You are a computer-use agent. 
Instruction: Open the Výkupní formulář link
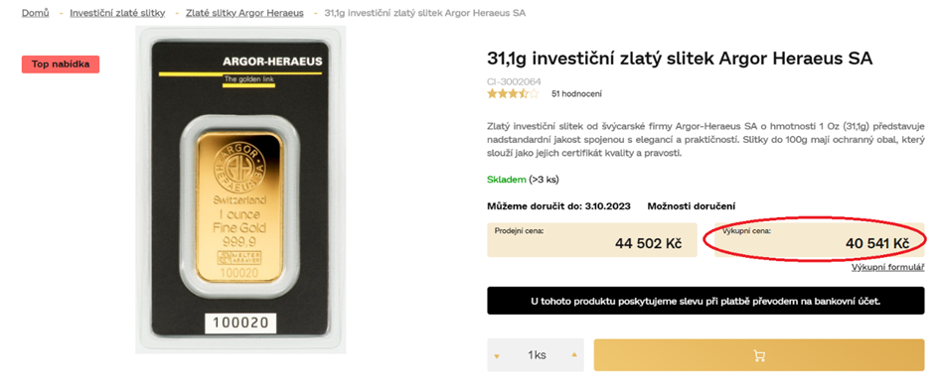[888, 267]
